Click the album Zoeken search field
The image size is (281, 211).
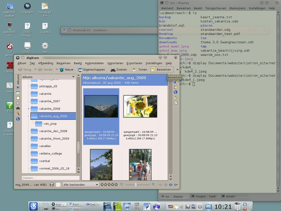tap(50, 178)
